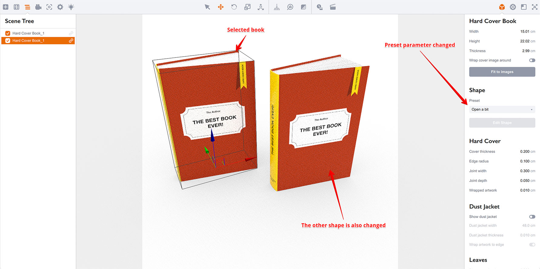Click the link icon on selected book row
540x269 pixels.
[x=71, y=41]
